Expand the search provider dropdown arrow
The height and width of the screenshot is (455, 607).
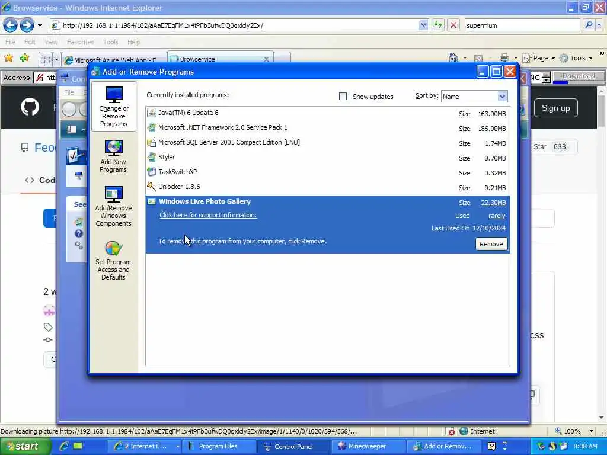point(599,25)
